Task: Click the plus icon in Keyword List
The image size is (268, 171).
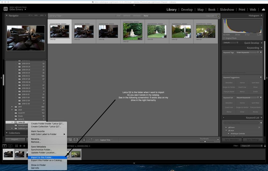Action: (223, 118)
